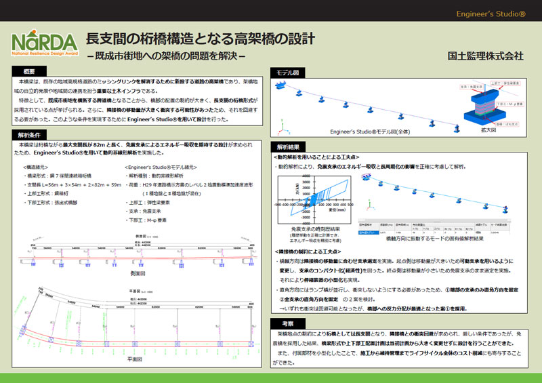
Task: Click the 支承：免震支承 callout label
Action: 470,87
